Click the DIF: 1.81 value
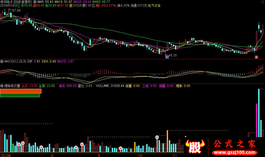 (x=34, y=61)
